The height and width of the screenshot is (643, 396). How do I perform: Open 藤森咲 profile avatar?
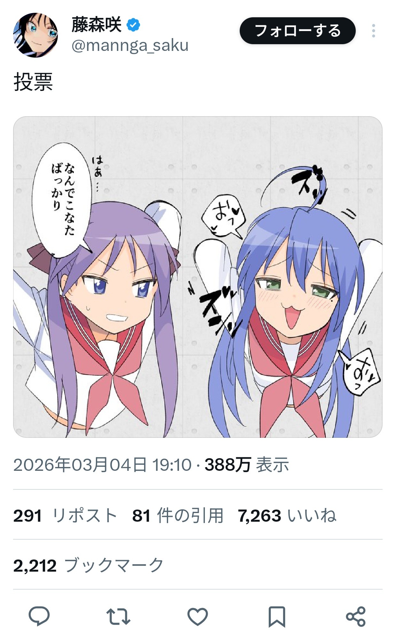click(x=35, y=35)
